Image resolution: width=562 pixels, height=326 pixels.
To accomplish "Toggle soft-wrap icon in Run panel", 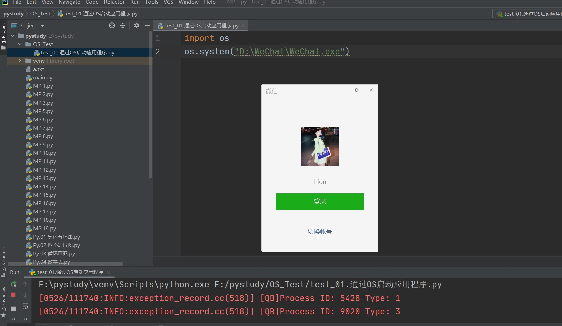I will (25, 306).
